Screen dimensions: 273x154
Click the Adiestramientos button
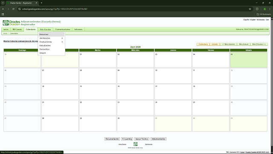click(158, 139)
